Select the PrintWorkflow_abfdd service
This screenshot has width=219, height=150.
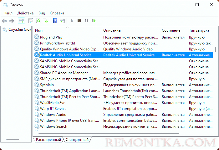[x=58, y=43]
